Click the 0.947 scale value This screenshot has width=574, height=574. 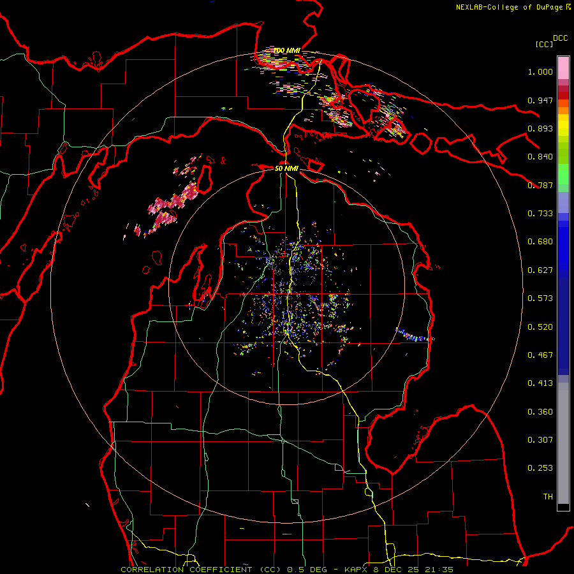click(540, 100)
